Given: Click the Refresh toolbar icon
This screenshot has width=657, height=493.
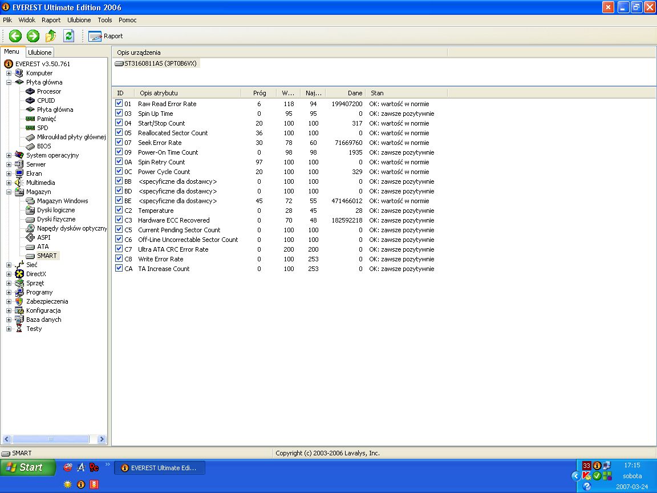Looking at the screenshot, I should 68,36.
